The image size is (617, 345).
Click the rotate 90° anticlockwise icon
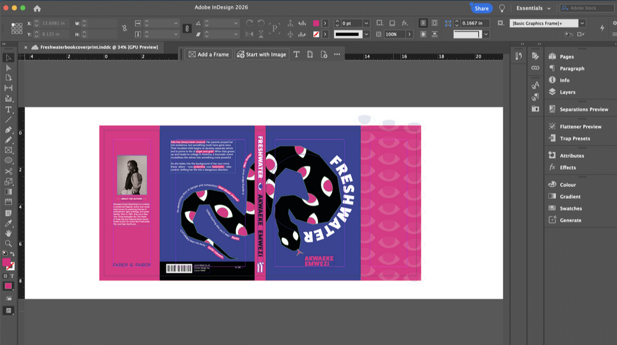pos(261,23)
